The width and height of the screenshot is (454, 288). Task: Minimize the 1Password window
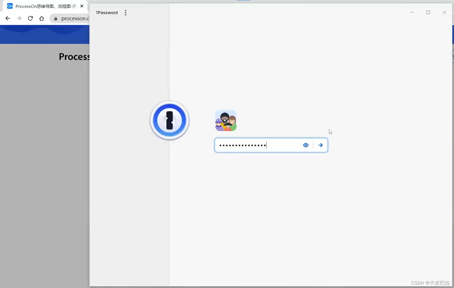coord(412,12)
